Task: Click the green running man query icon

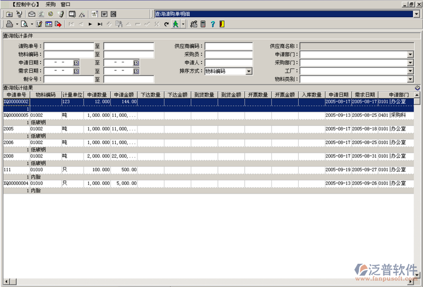Action: point(176,24)
